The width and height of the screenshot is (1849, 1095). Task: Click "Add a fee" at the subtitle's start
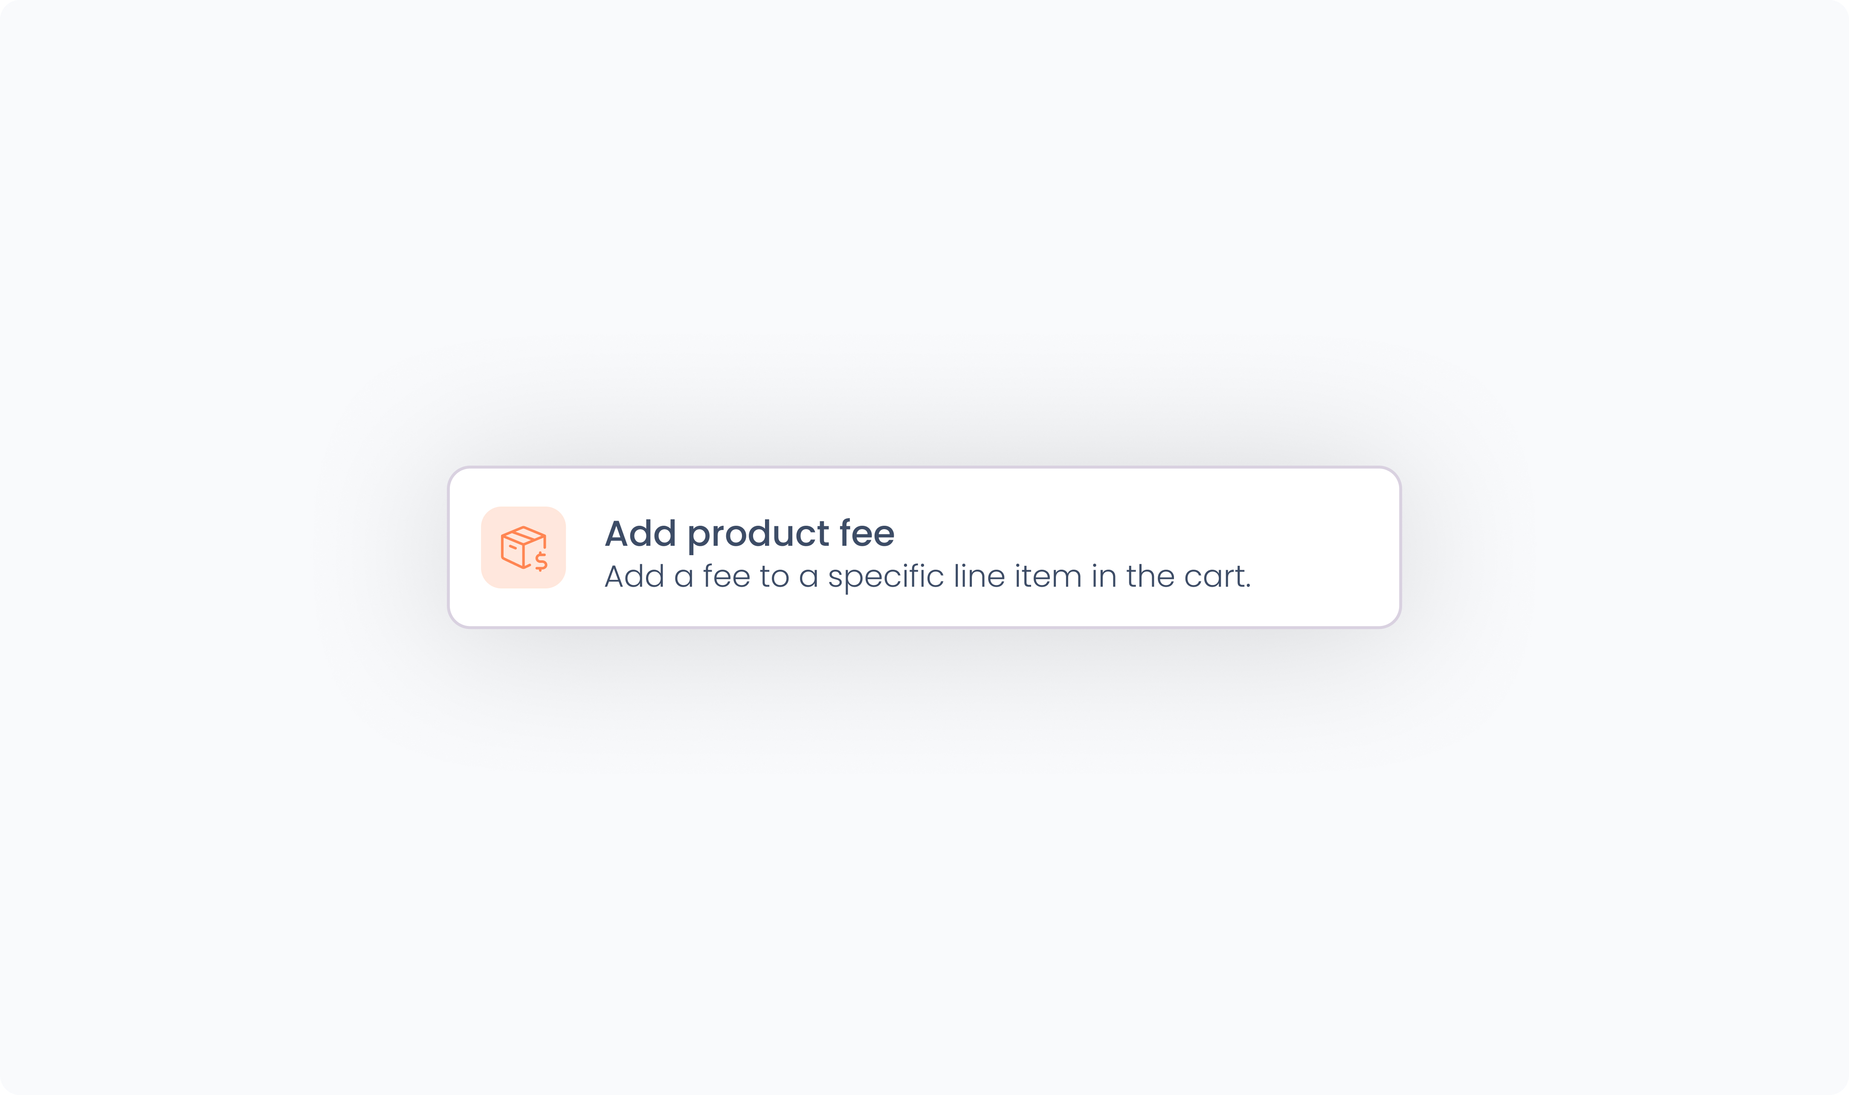tap(677, 576)
